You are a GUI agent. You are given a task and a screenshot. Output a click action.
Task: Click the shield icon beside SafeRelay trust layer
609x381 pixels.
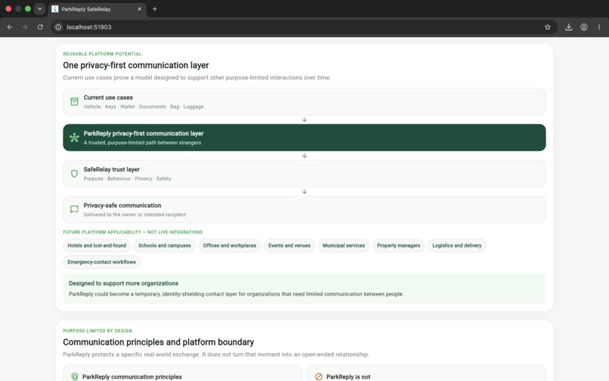pos(74,173)
